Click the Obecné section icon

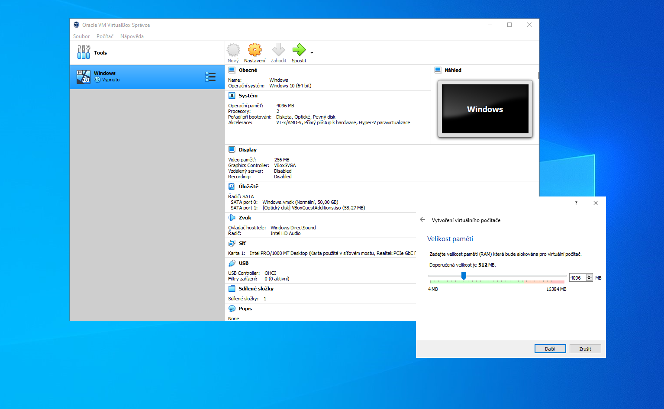pos(232,70)
